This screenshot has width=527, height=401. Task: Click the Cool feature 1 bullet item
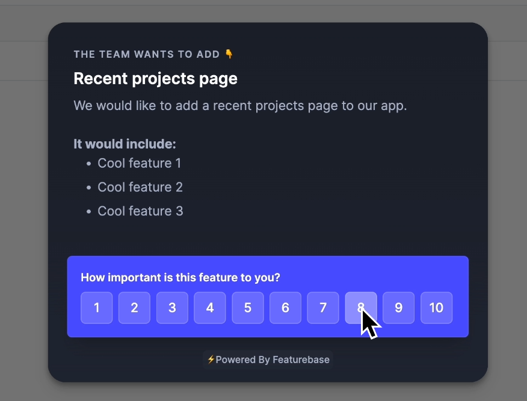[x=139, y=163]
